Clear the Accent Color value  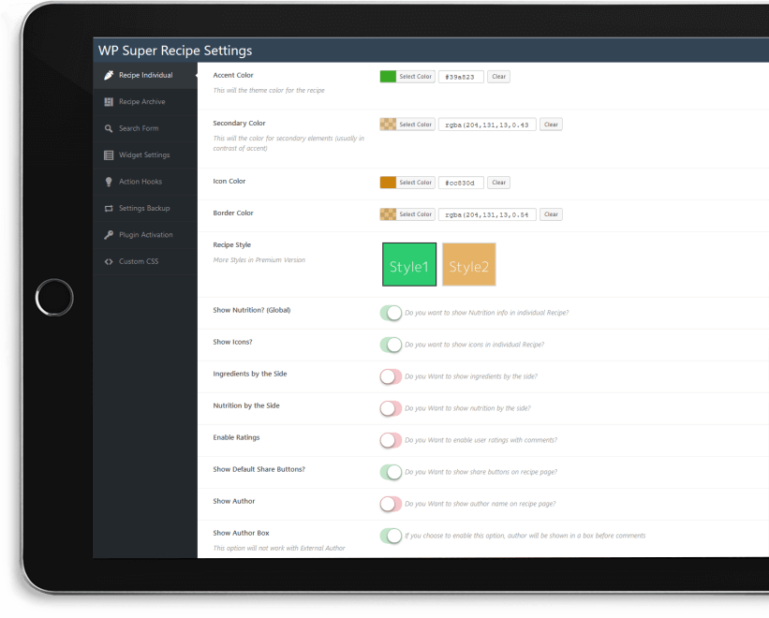[498, 77]
